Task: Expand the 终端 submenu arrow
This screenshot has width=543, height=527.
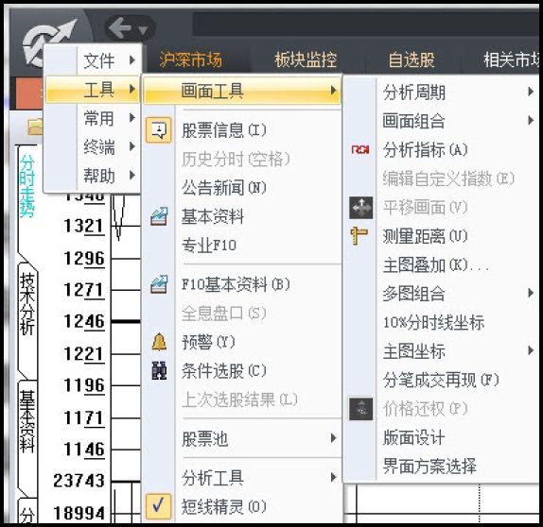Action: click(x=131, y=146)
